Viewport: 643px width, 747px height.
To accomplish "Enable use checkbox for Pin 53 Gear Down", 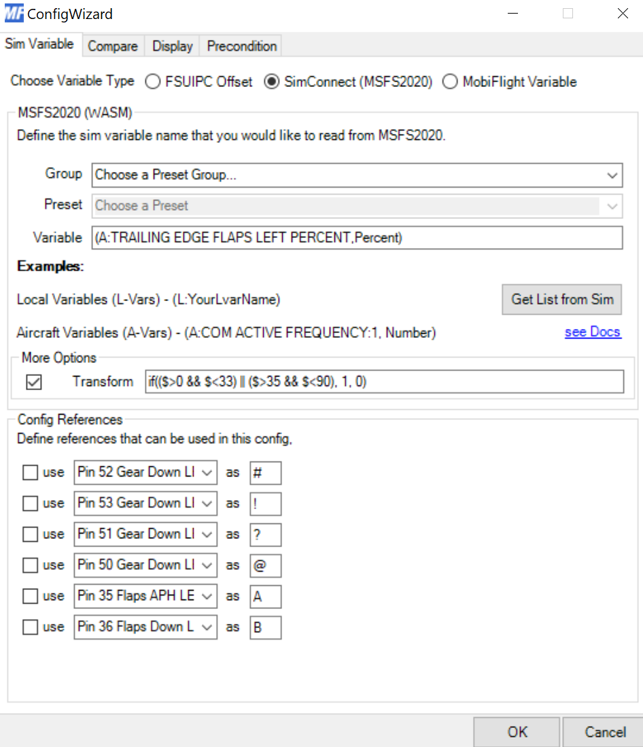I will tap(30, 503).
